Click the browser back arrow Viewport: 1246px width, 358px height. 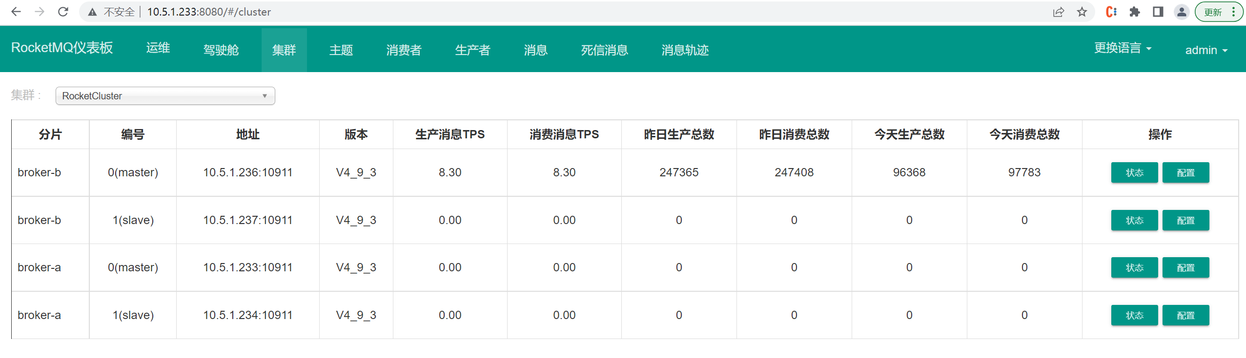tap(16, 12)
